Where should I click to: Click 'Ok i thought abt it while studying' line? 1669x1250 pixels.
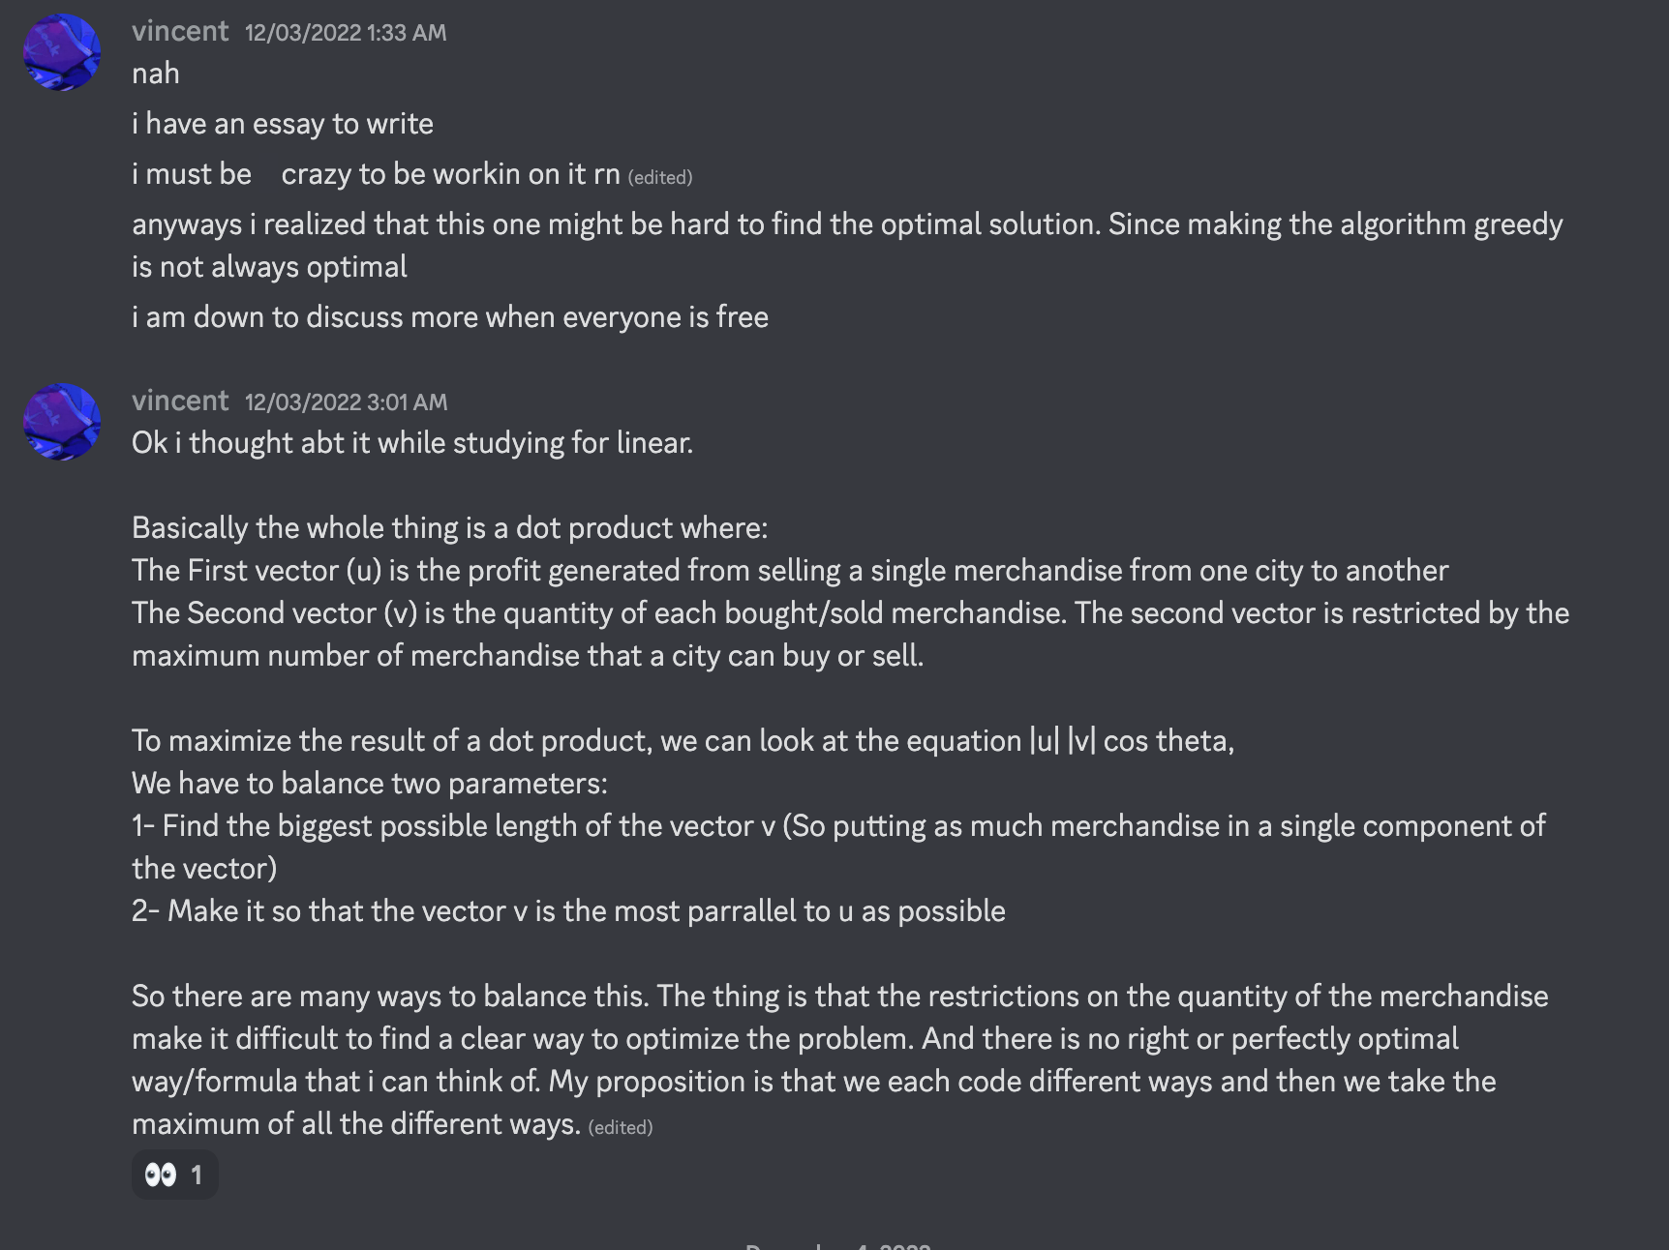[x=412, y=443]
